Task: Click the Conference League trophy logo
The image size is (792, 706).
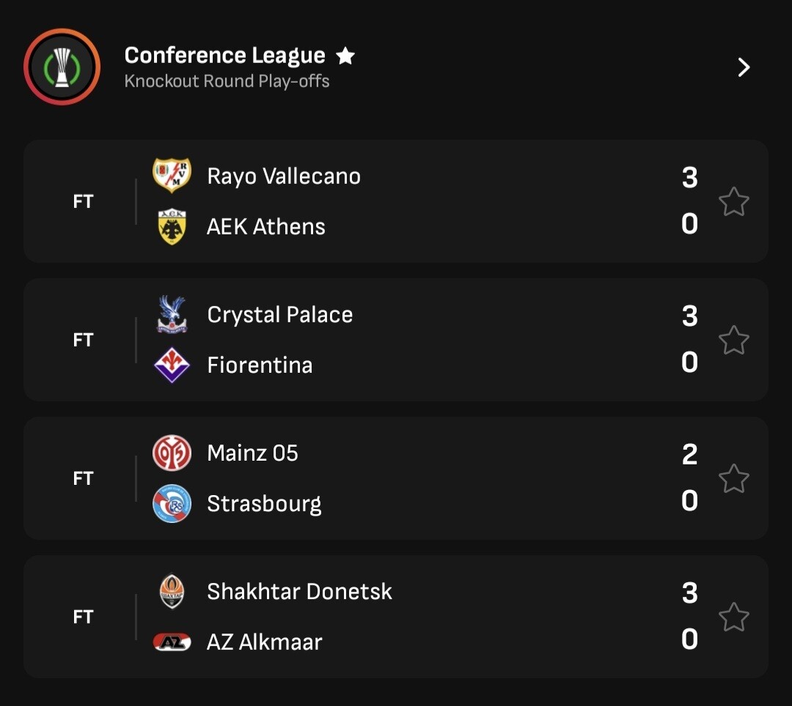Action: 62,67
